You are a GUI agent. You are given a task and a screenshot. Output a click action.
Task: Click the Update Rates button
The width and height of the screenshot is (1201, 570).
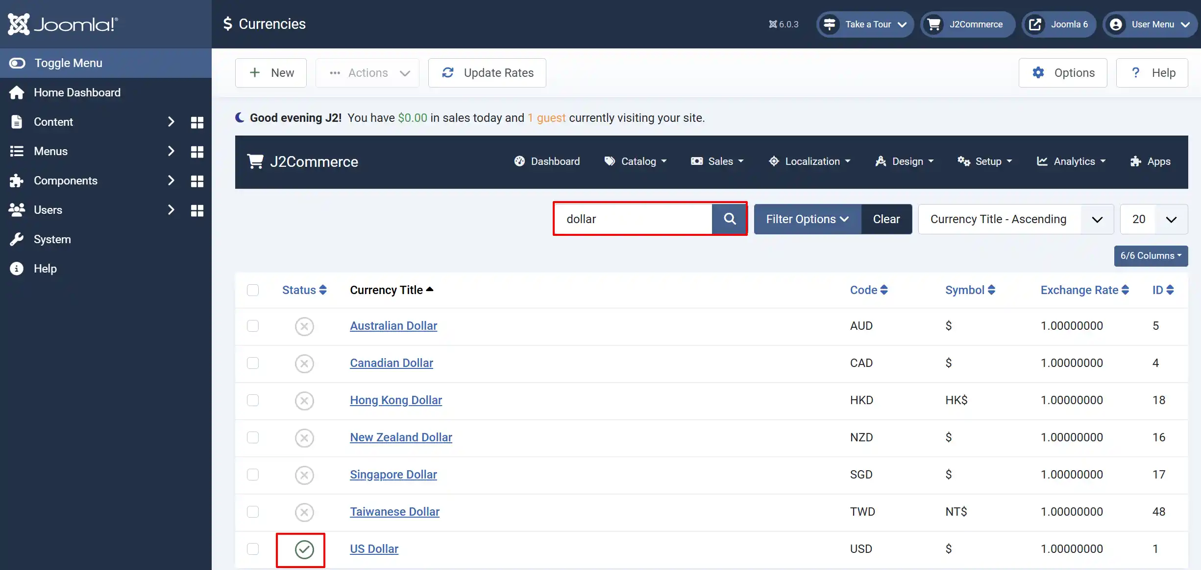[x=487, y=73]
